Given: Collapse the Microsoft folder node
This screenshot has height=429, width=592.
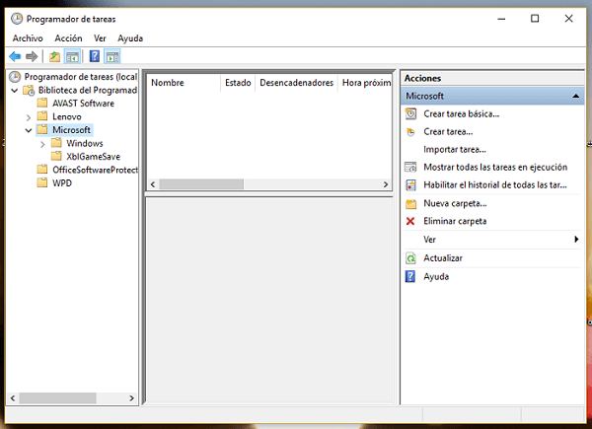Looking at the screenshot, I should click(x=29, y=130).
